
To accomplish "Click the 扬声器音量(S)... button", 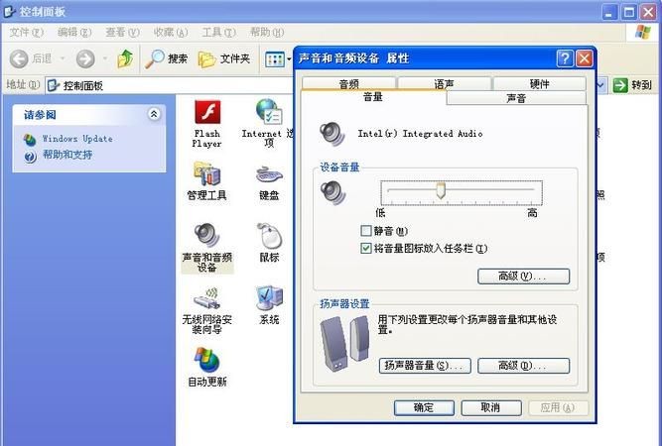I will 425,365.
